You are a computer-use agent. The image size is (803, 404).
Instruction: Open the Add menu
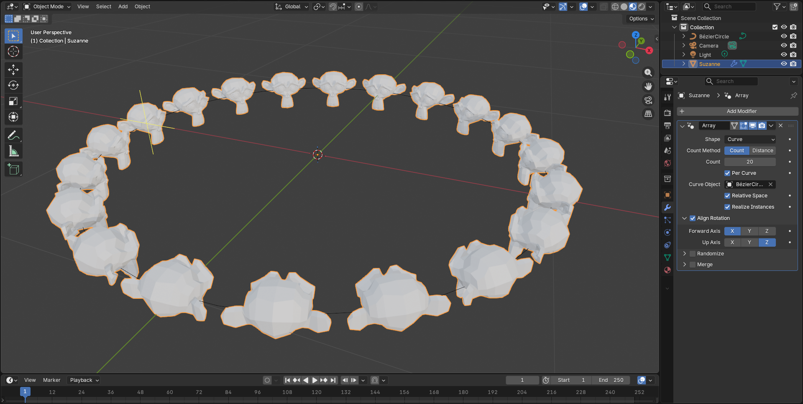[123, 7]
